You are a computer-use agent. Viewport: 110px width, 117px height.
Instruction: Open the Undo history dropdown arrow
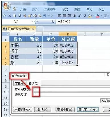[48, 15]
